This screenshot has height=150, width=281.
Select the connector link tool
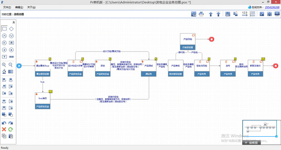coord(11,57)
